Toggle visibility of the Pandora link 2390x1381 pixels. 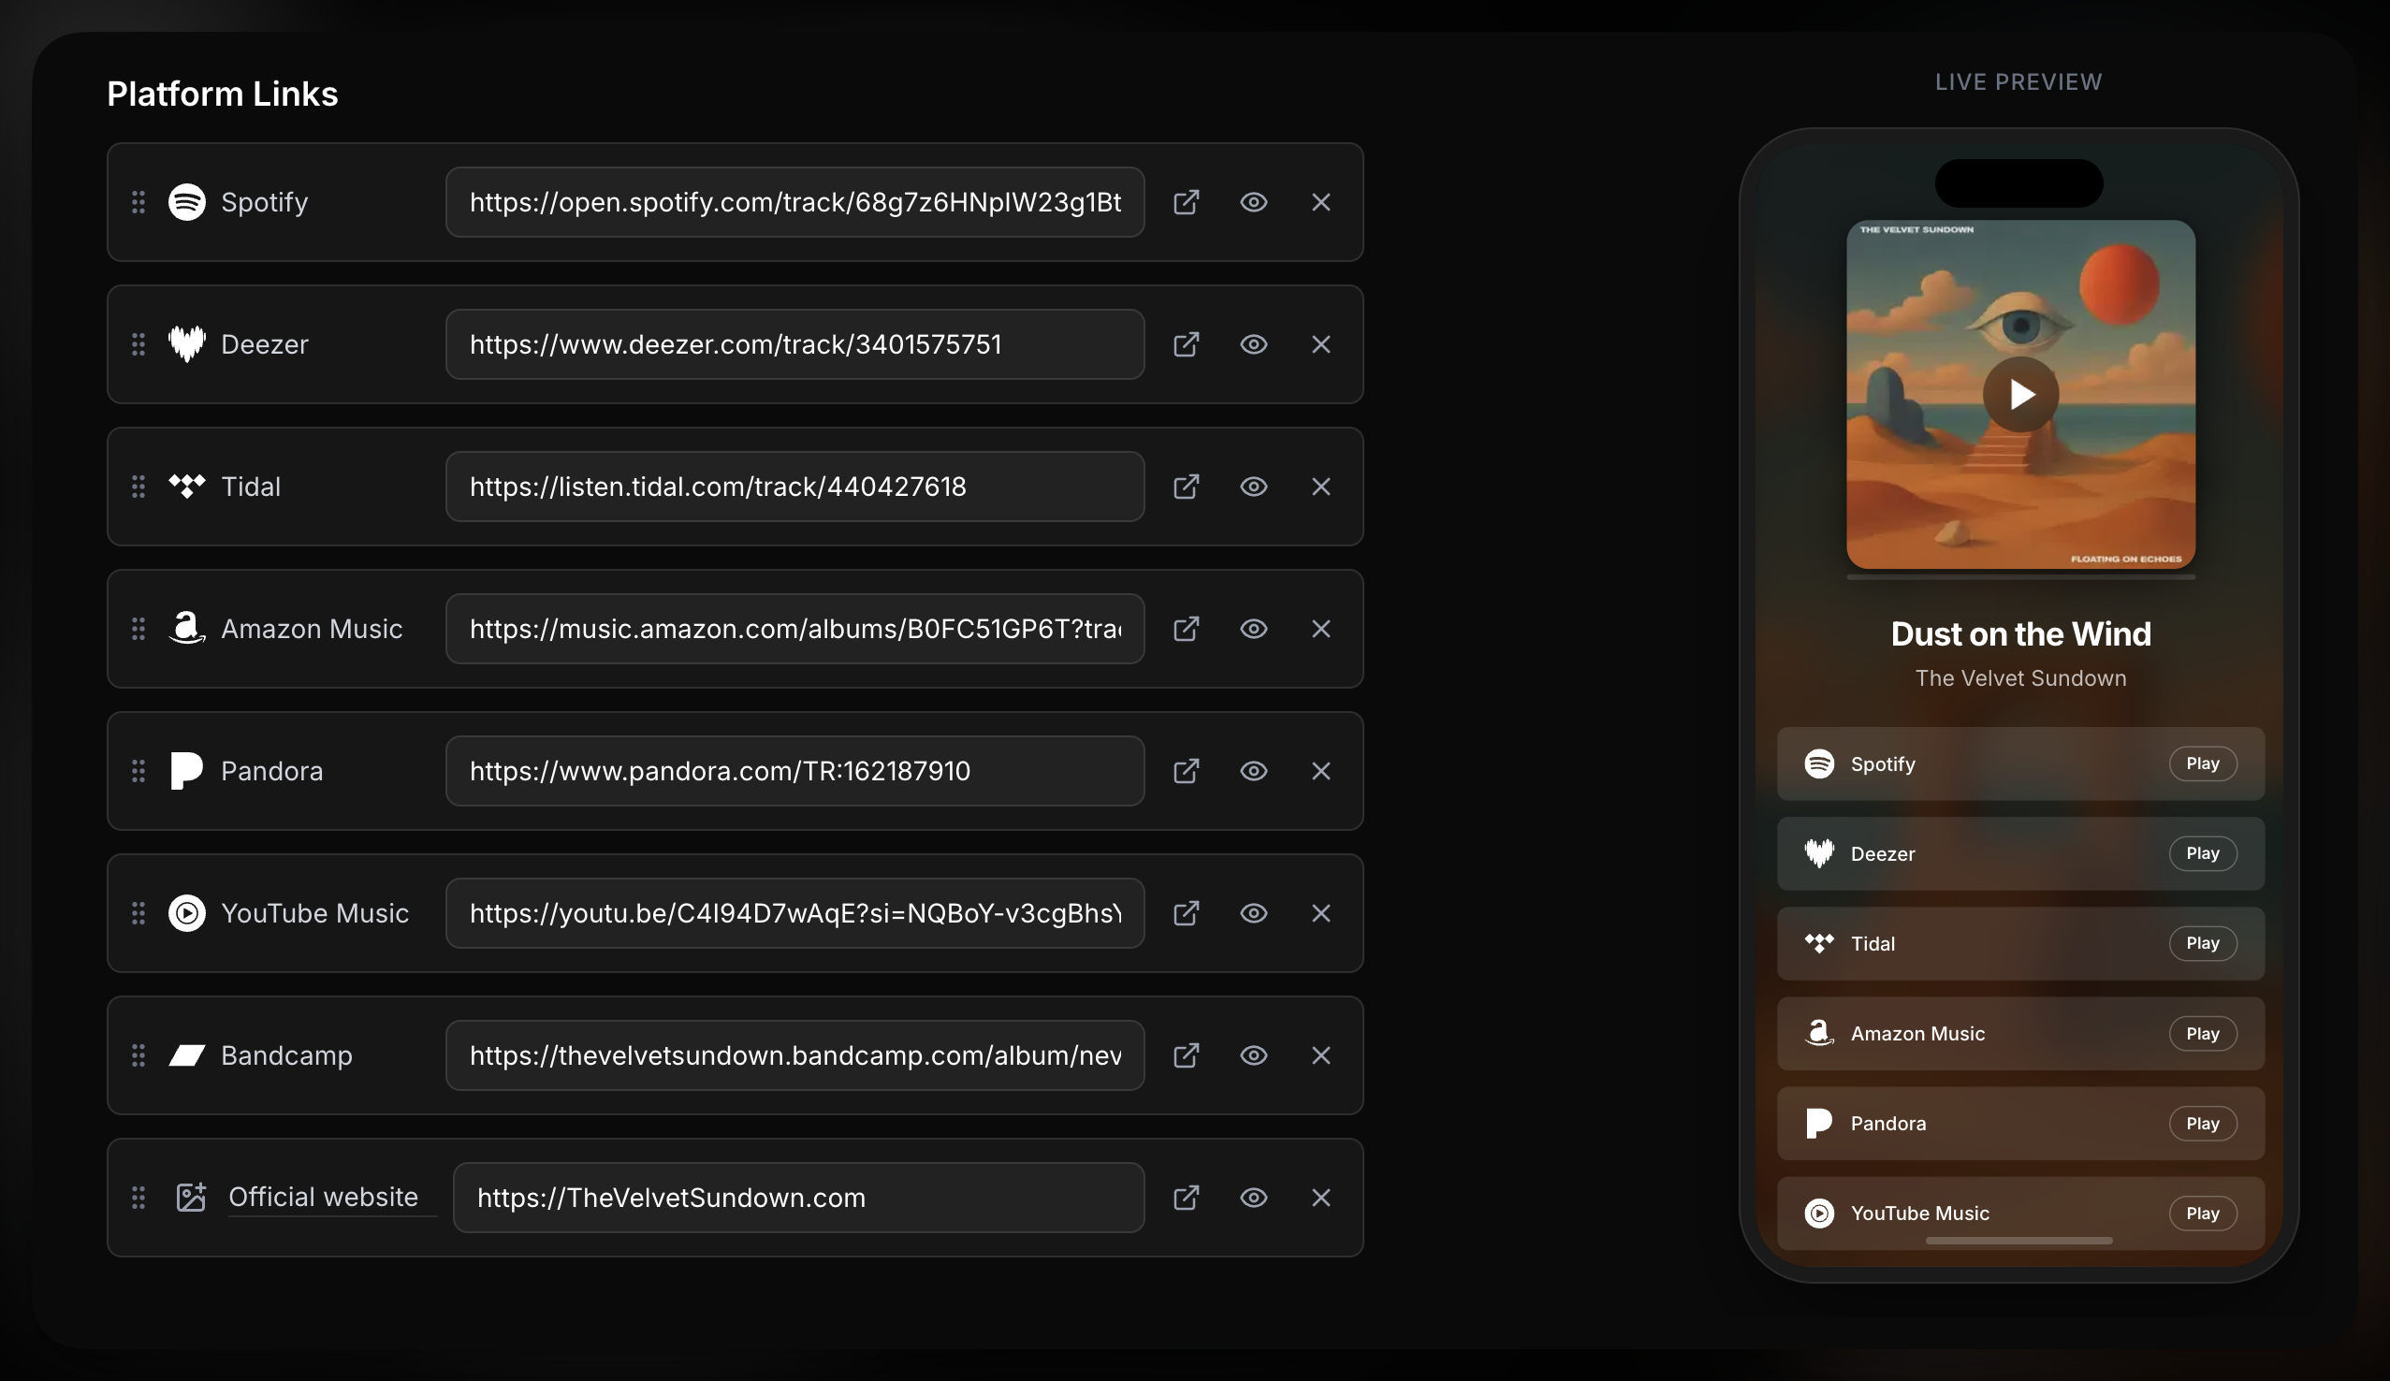(1254, 771)
